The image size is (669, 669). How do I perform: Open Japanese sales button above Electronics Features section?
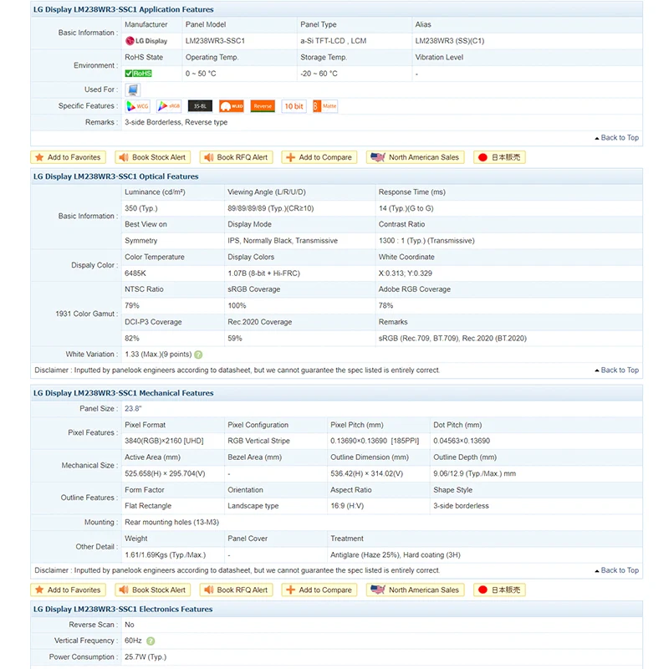click(x=499, y=590)
